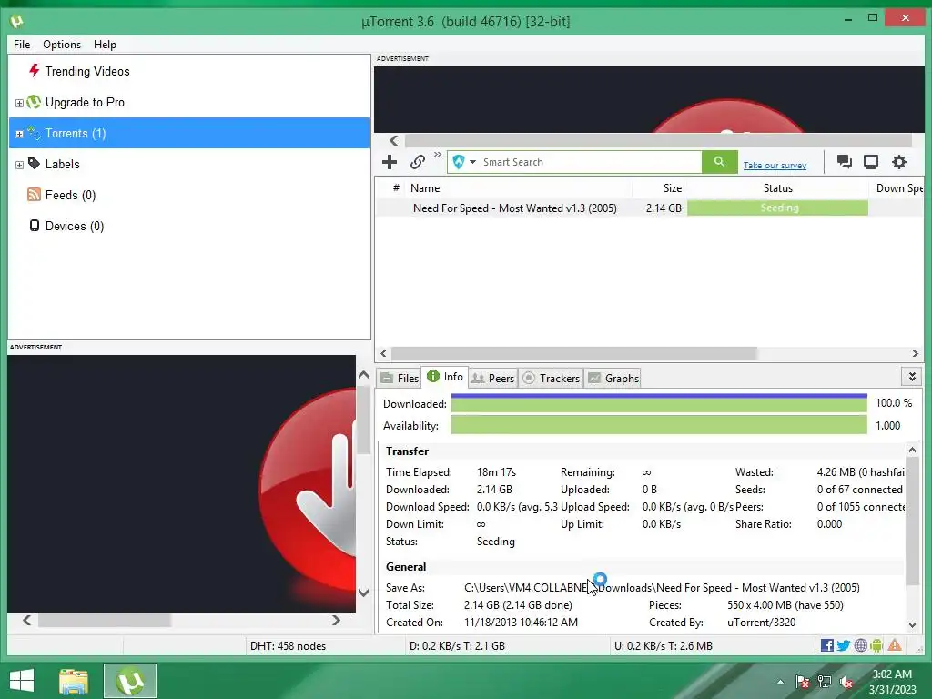Select Trending Videos in sidebar

click(87, 71)
